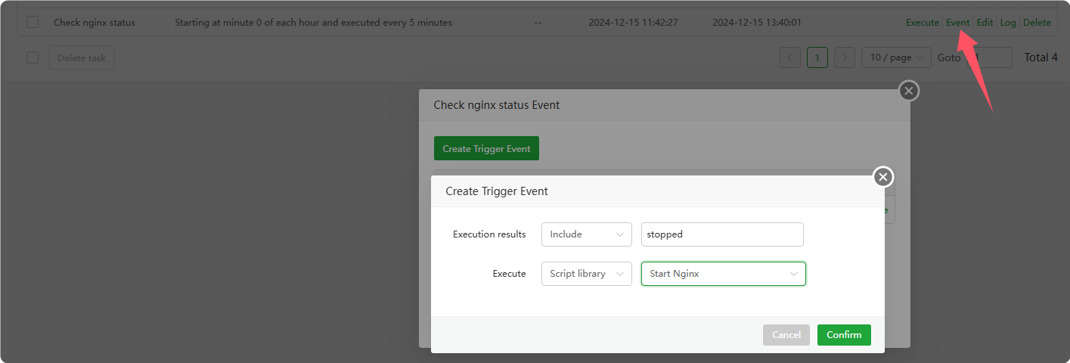Open the 10 / page size dropdown

pos(896,57)
